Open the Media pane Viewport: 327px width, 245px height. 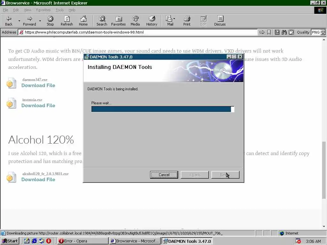135,21
